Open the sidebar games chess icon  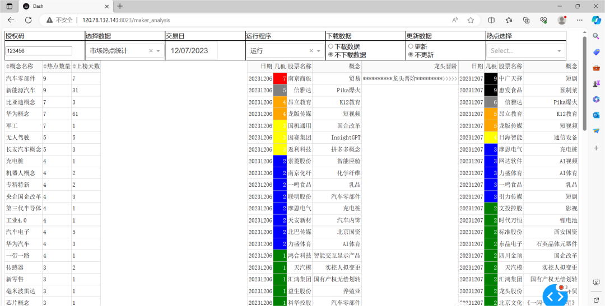596,83
